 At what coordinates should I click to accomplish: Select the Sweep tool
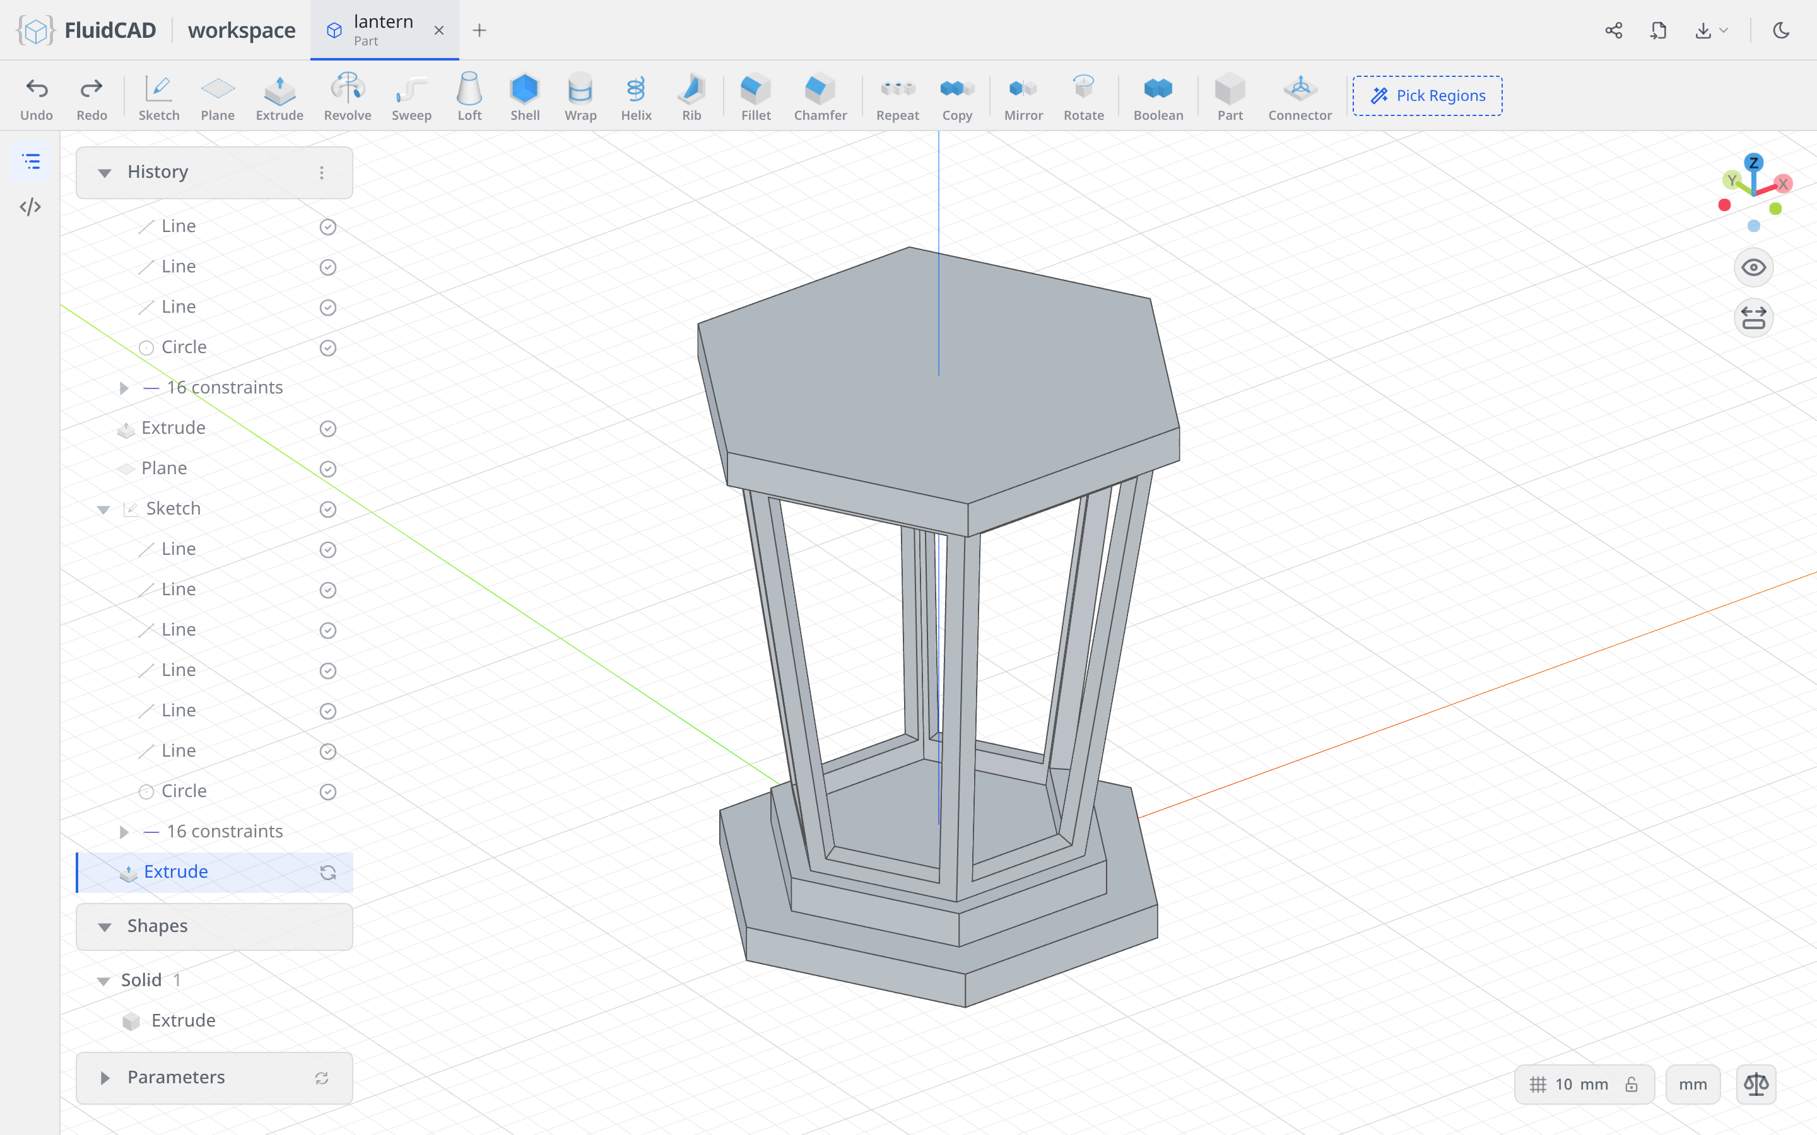click(411, 97)
